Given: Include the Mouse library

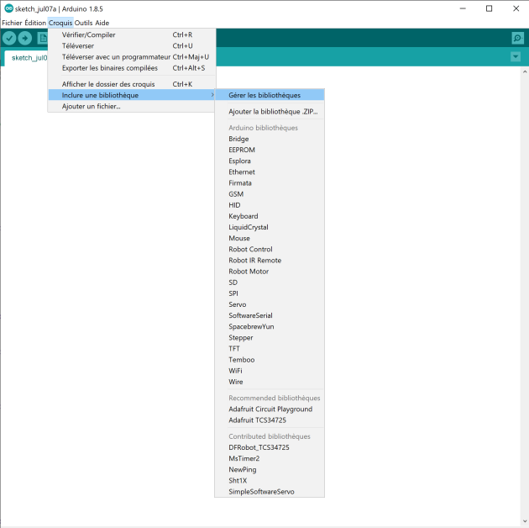Looking at the screenshot, I should [270, 238].
